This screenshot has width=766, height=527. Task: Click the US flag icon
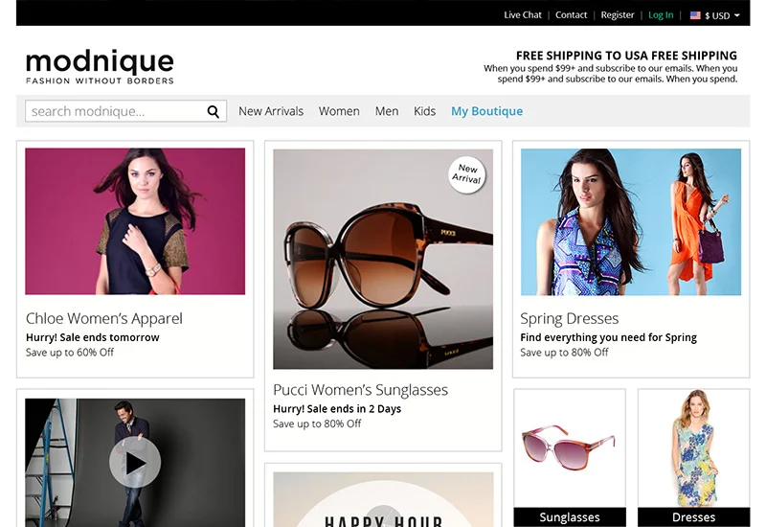pos(695,15)
